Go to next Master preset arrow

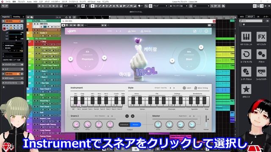tap(194, 116)
